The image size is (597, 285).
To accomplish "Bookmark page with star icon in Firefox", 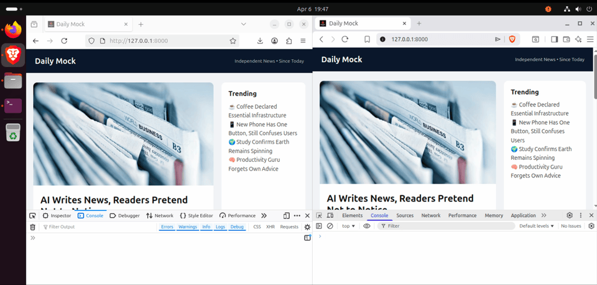I will (x=233, y=41).
